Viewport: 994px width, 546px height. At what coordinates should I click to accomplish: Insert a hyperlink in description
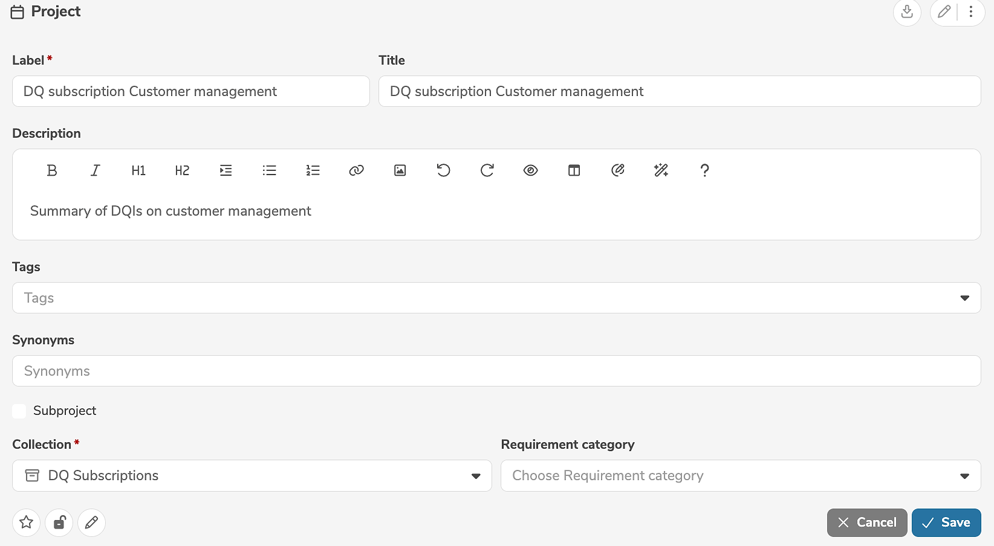(356, 170)
